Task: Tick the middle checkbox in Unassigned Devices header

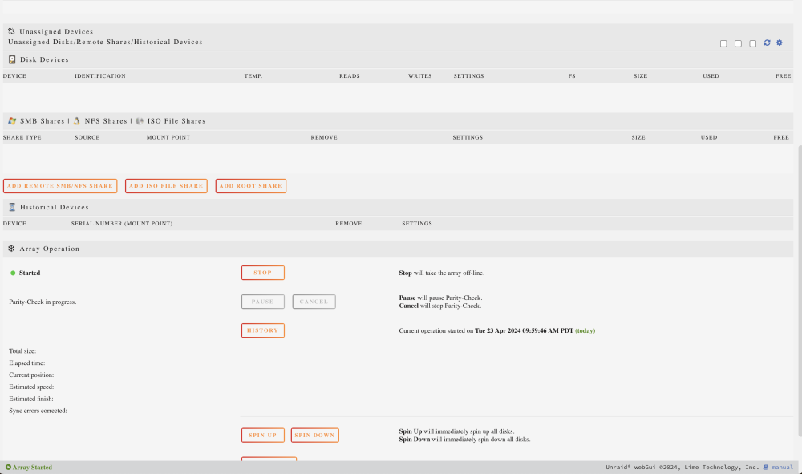Action: 738,44
